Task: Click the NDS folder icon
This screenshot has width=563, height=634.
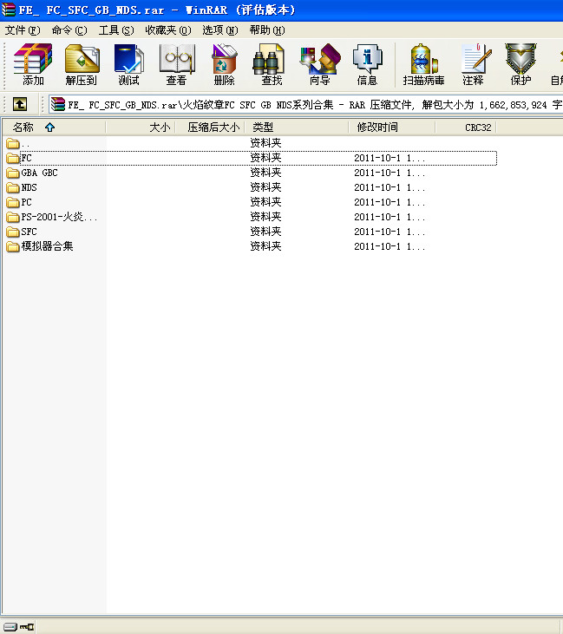Action: click(x=12, y=187)
